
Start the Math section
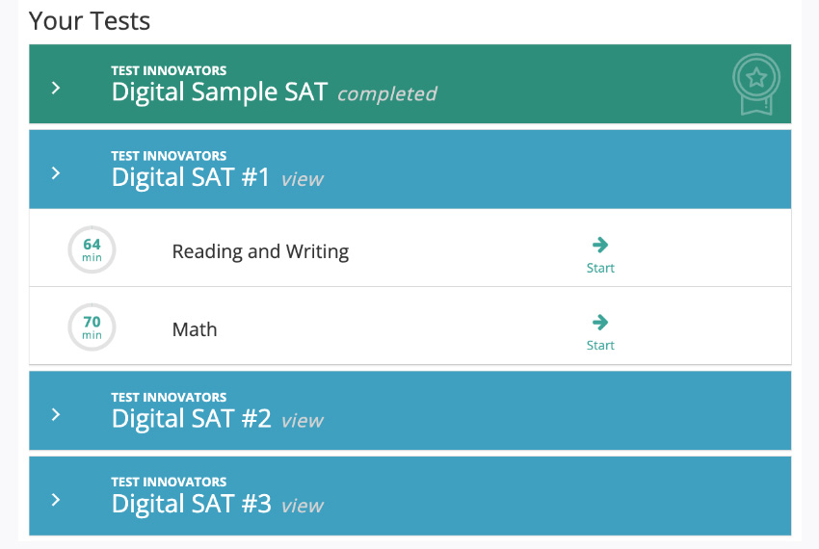tap(600, 345)
